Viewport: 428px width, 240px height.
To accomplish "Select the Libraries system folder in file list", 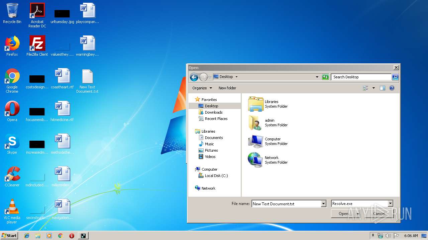I will (268, 104).
